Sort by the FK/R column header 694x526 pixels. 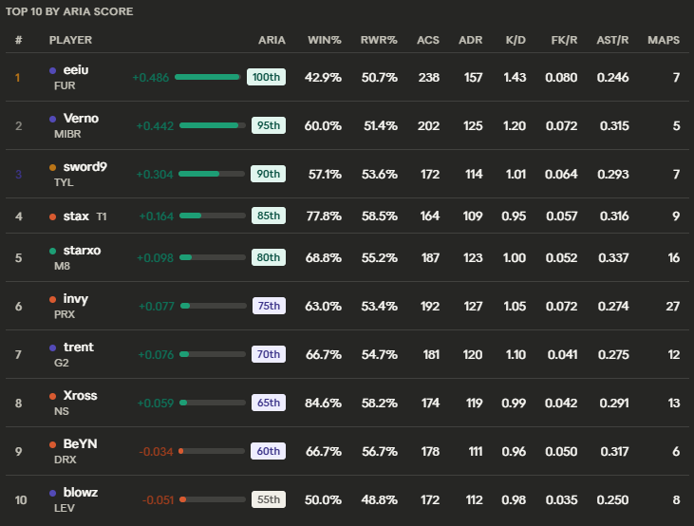(564, 40)
